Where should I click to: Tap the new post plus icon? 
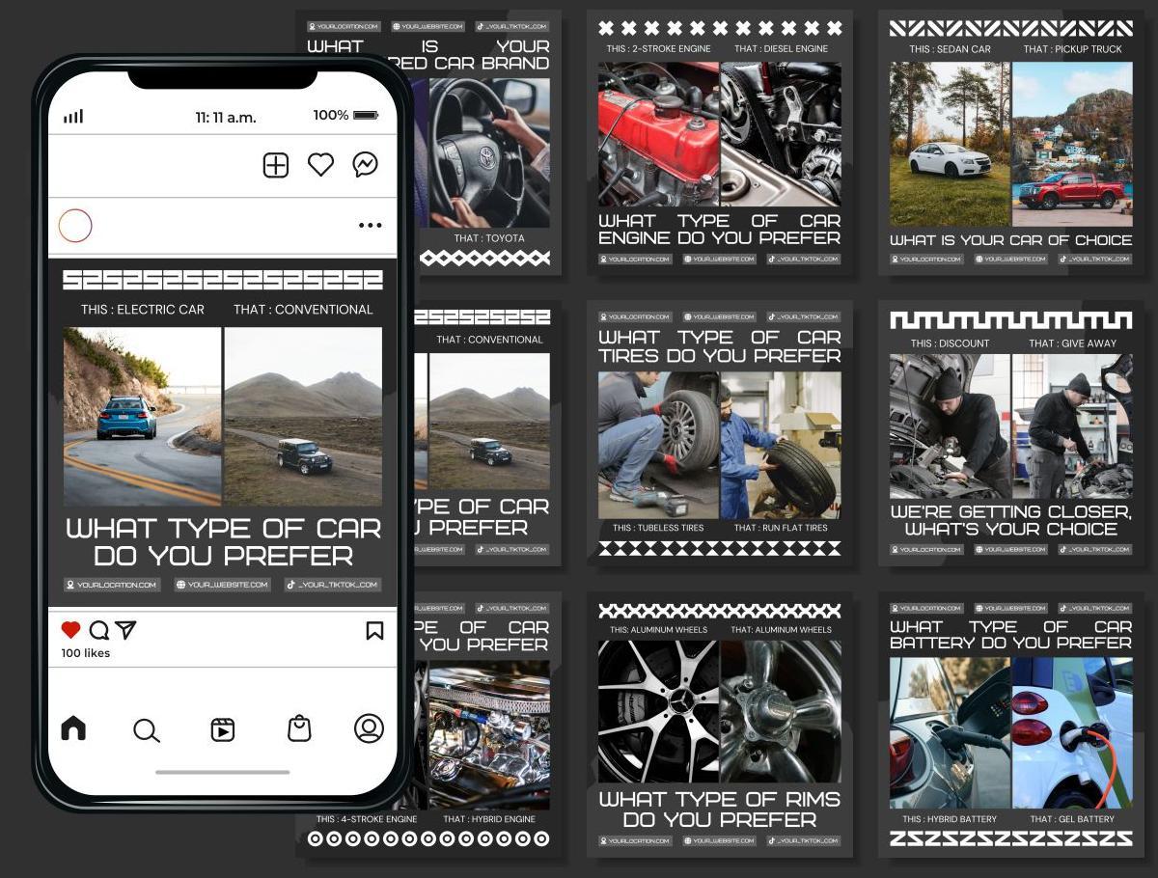tap(276, 165)
